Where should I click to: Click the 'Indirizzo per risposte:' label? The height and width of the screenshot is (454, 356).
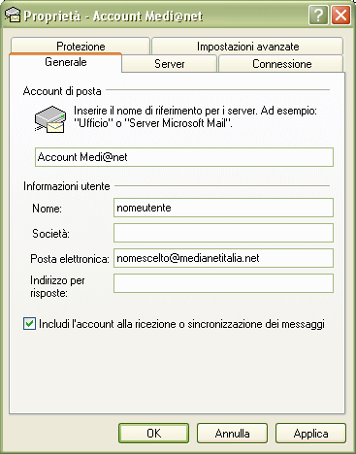[x=57, y=286]
